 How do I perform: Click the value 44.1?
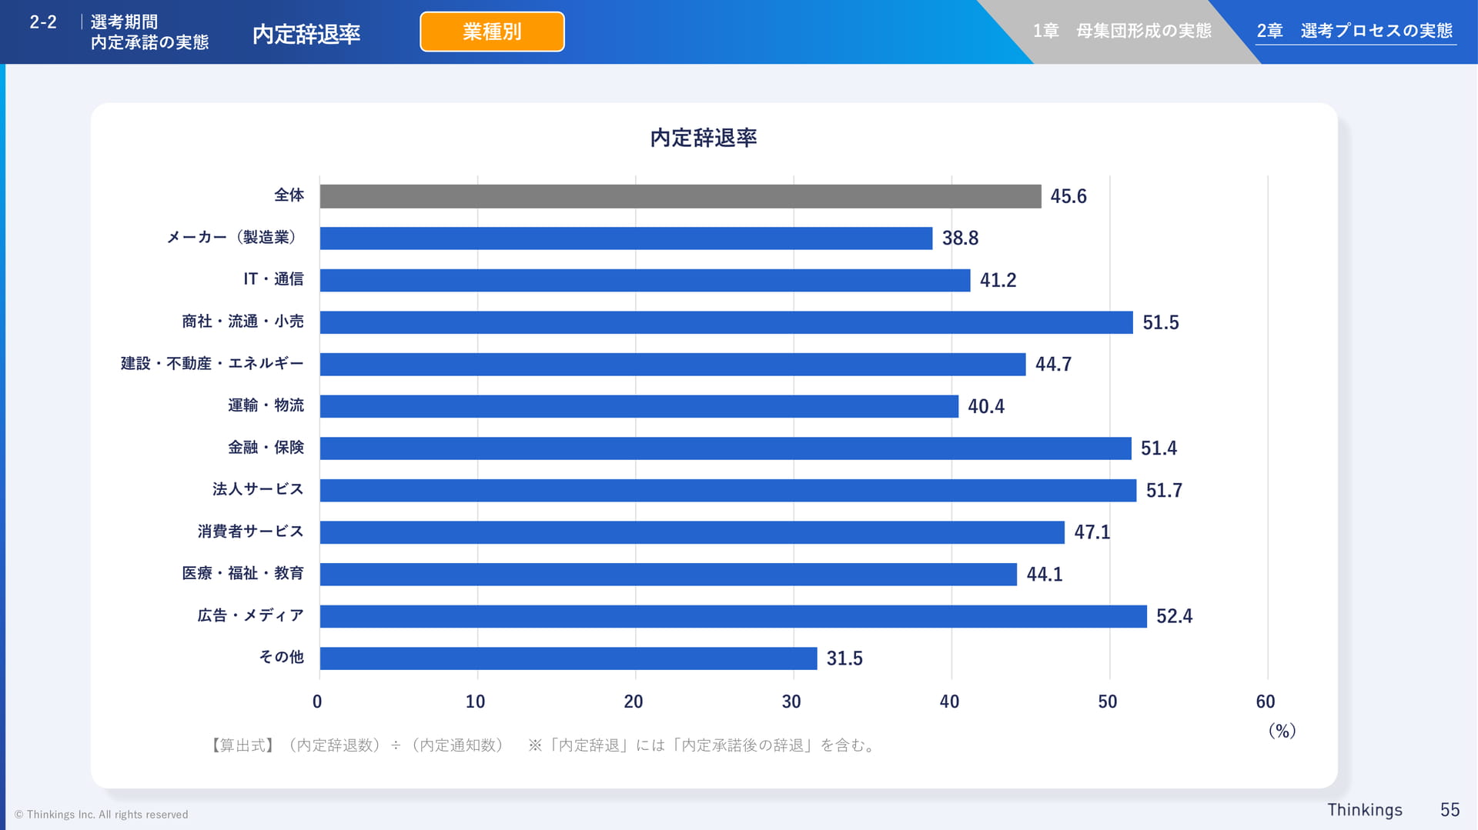pyautogui.click(x=1045, y=574)
